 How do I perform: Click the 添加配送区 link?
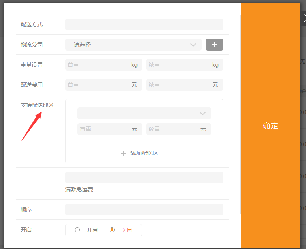(x=144, y=153)
